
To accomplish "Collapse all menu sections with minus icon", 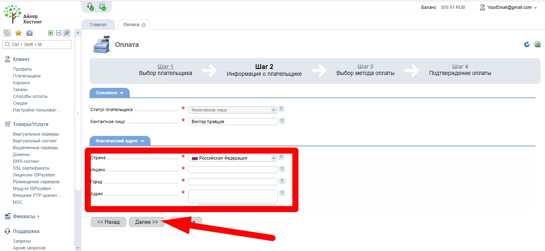I will tap(59, 33).
